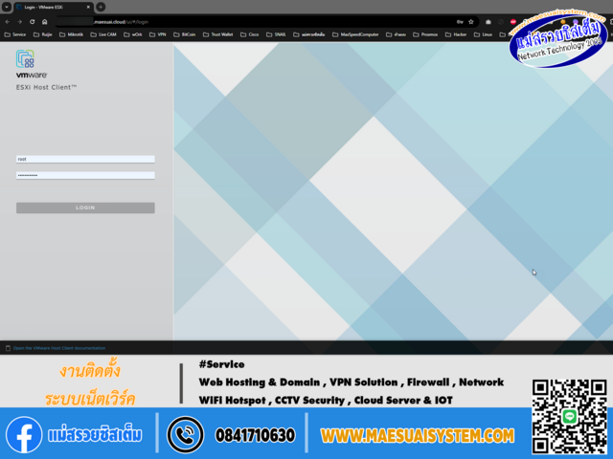Open the VPN bookmarks folder
The width and height of the screenshot is (613, 459).
[x=158, y=34]
